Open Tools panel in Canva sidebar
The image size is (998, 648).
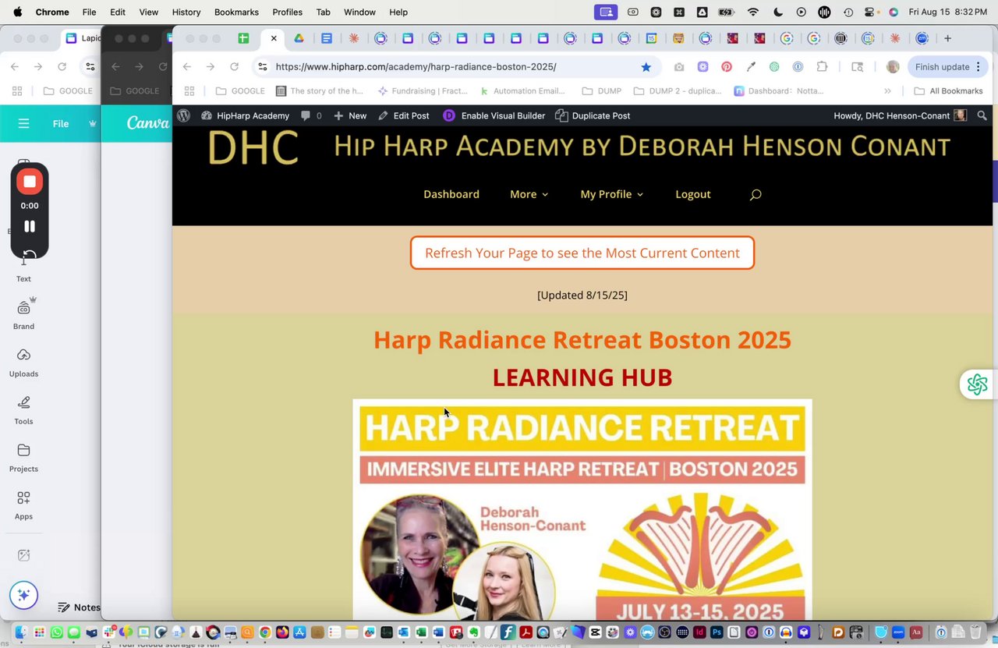(23, 410)
